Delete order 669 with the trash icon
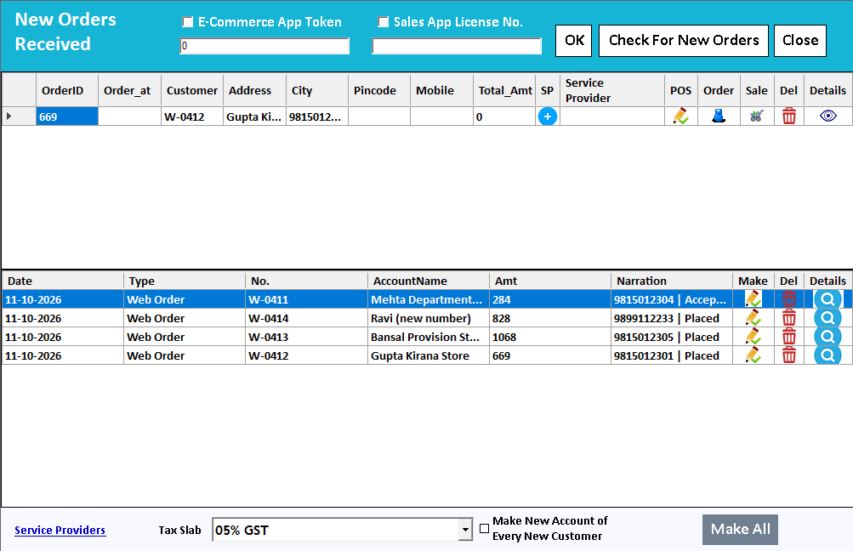 tap(789, 116)
